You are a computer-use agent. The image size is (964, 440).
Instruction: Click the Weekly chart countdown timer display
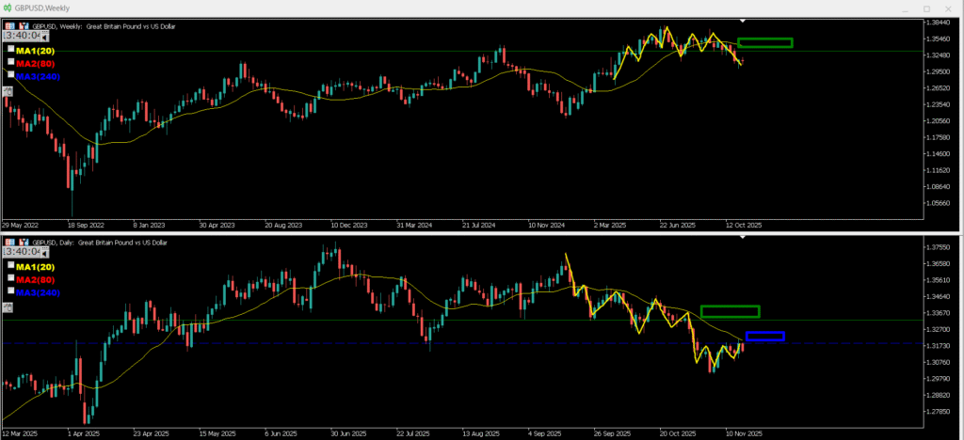(21, 36)
